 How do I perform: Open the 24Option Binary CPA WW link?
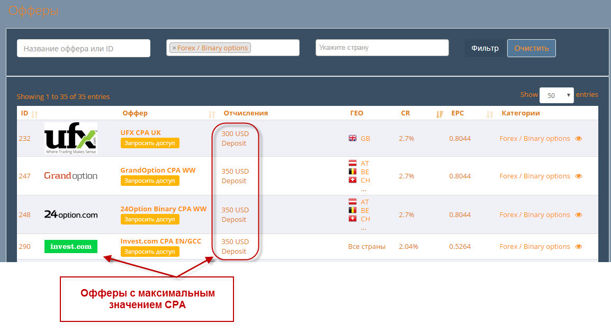(x=163, y=209)
